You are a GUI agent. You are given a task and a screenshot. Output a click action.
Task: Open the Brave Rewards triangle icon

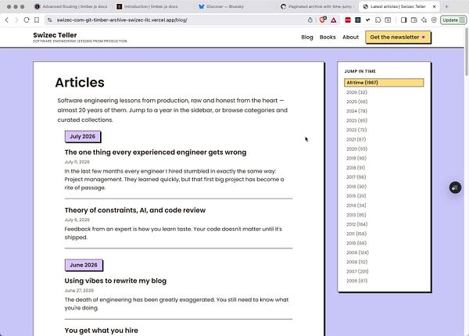pos(334,20)
